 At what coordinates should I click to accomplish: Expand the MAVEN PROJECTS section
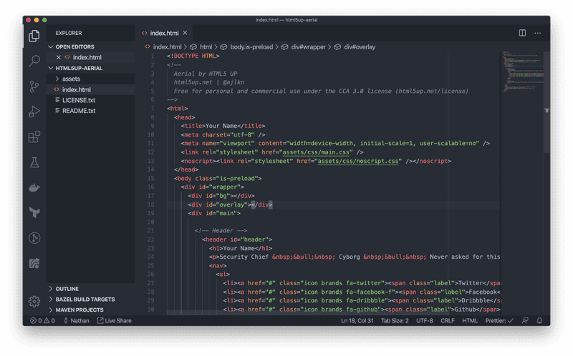(x=80, y=310)
